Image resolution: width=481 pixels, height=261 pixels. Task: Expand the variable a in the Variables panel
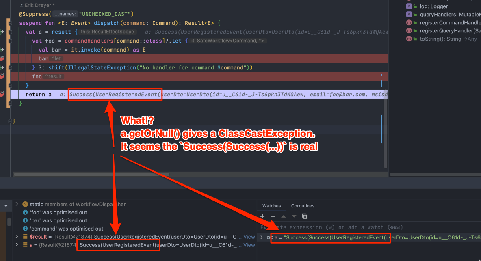click(x=16, y=245)
